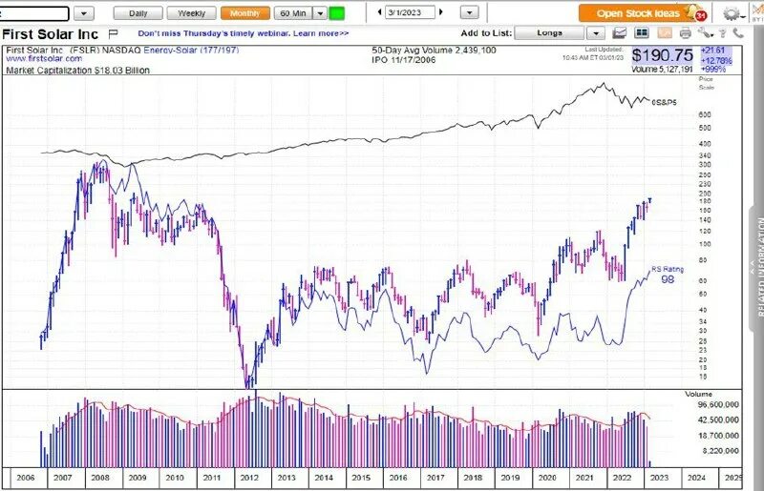This screenshot has height=491, width=764.
Task: Click the bell alert badge showing 34
Action: point(701,15)
